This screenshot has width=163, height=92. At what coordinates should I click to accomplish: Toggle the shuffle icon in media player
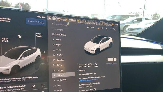(34, 86)
